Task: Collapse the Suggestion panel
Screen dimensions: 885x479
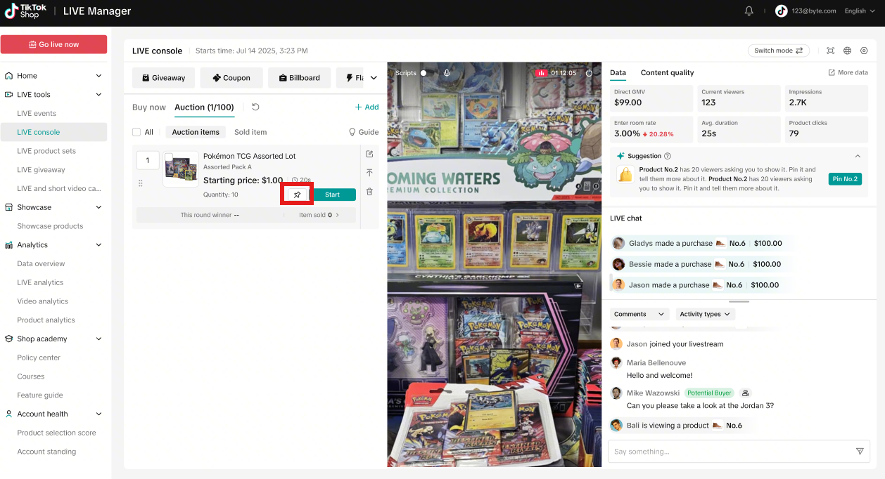Action: click(858, 156)
